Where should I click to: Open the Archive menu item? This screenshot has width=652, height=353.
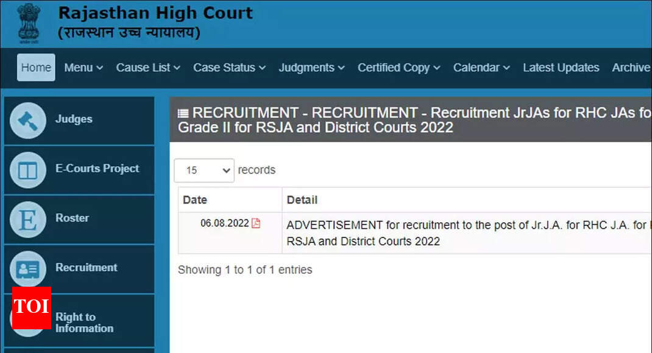(631, 68)
